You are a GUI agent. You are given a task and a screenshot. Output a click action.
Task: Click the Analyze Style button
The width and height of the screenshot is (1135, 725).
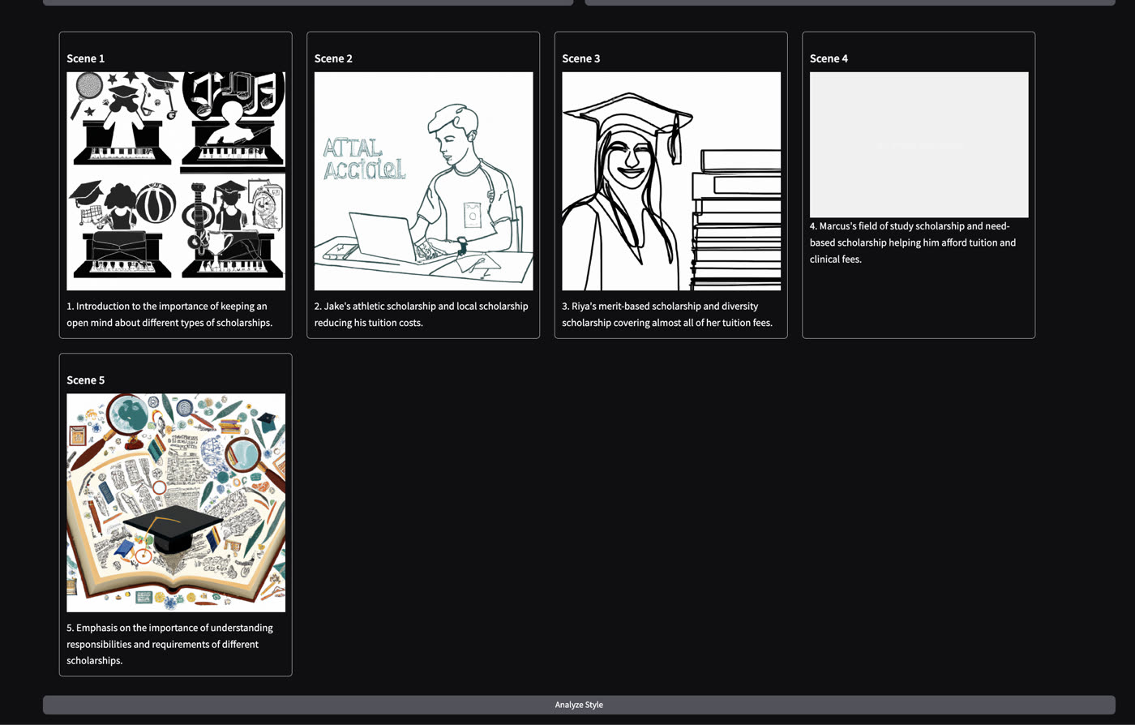tap(579, 705)
